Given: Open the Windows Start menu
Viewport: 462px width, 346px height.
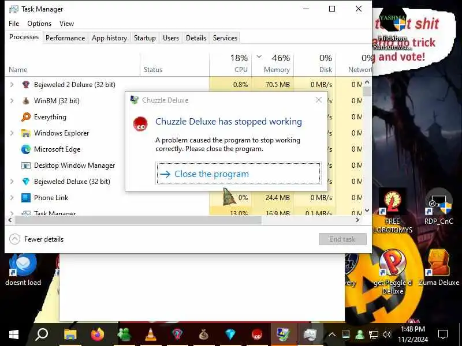Looking at the screenshot, I should [13, 334].
